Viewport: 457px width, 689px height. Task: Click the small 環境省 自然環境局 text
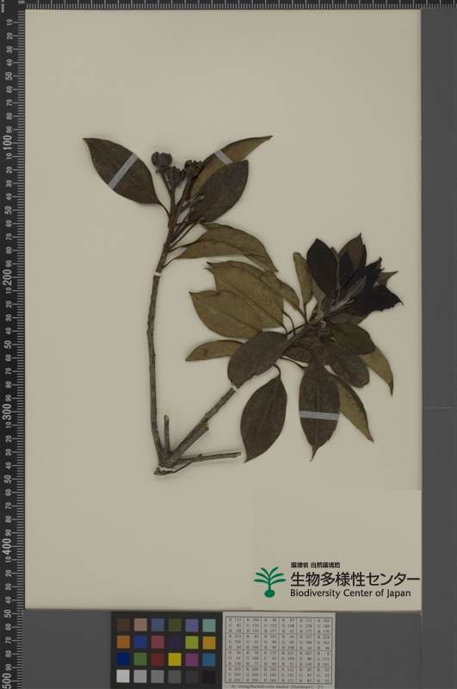(x=315, y=565)
